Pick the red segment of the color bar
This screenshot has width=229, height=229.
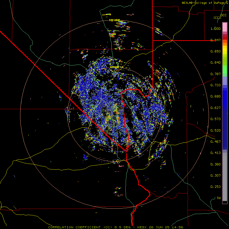point(225,38)
